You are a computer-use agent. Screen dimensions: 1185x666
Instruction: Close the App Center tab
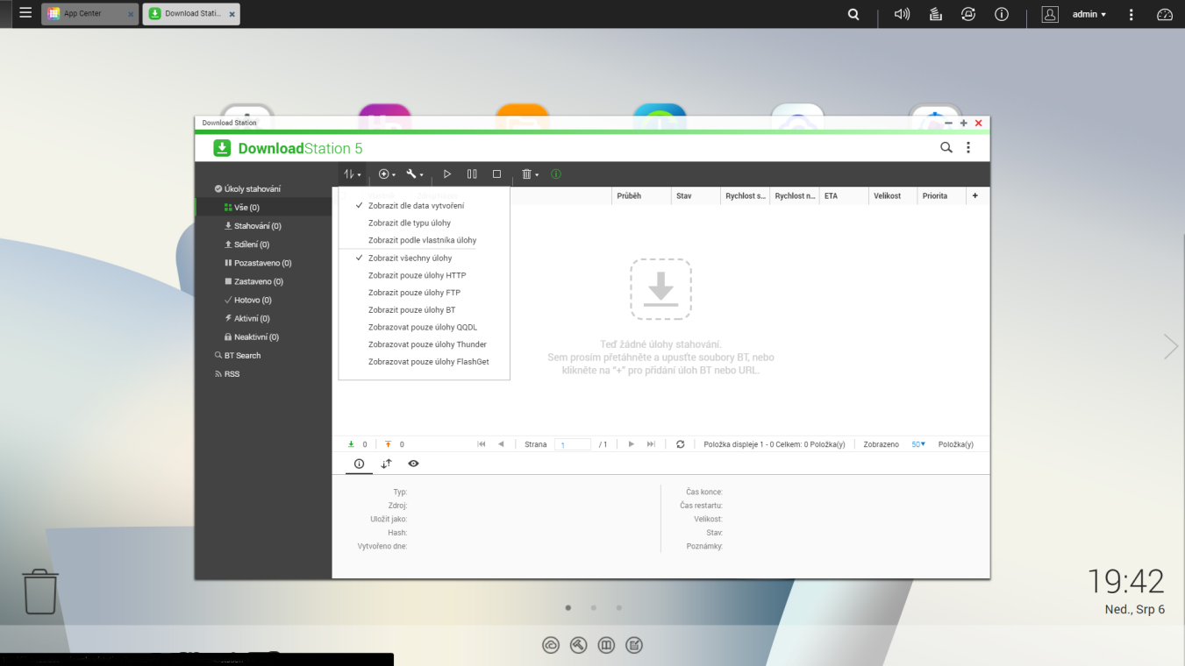coord(130,15)
